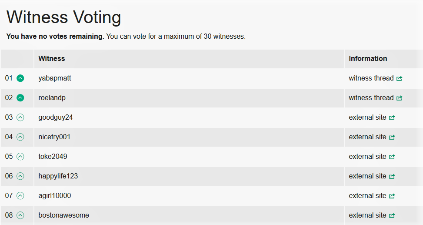Upvote witness nicetry001

[20, 137]
